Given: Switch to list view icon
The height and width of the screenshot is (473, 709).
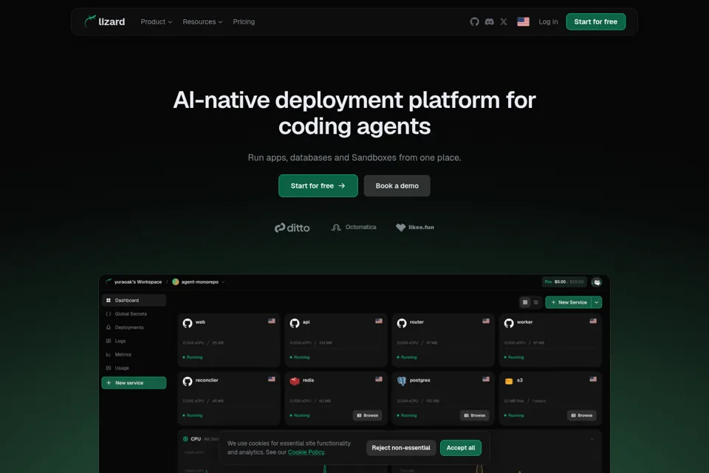Looking at the screenshot, I should (536, 302).
